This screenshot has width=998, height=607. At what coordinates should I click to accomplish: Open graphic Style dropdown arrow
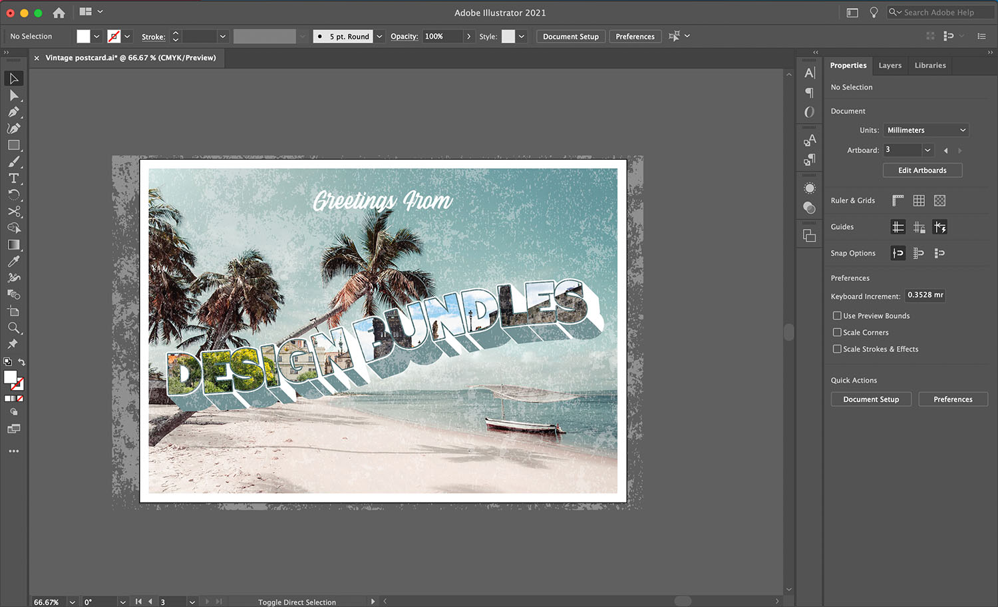click(x=522, y=37)
